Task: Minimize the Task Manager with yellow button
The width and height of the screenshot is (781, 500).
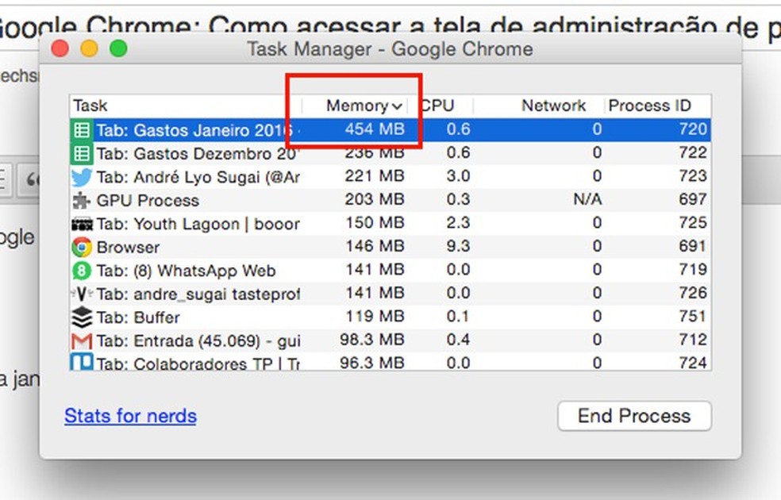Action: coord(89,49)
